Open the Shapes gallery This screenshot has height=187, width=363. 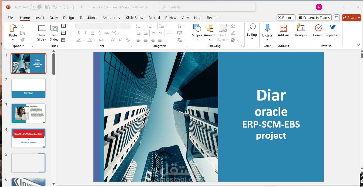pyautogui.click(x=197, y=32)
